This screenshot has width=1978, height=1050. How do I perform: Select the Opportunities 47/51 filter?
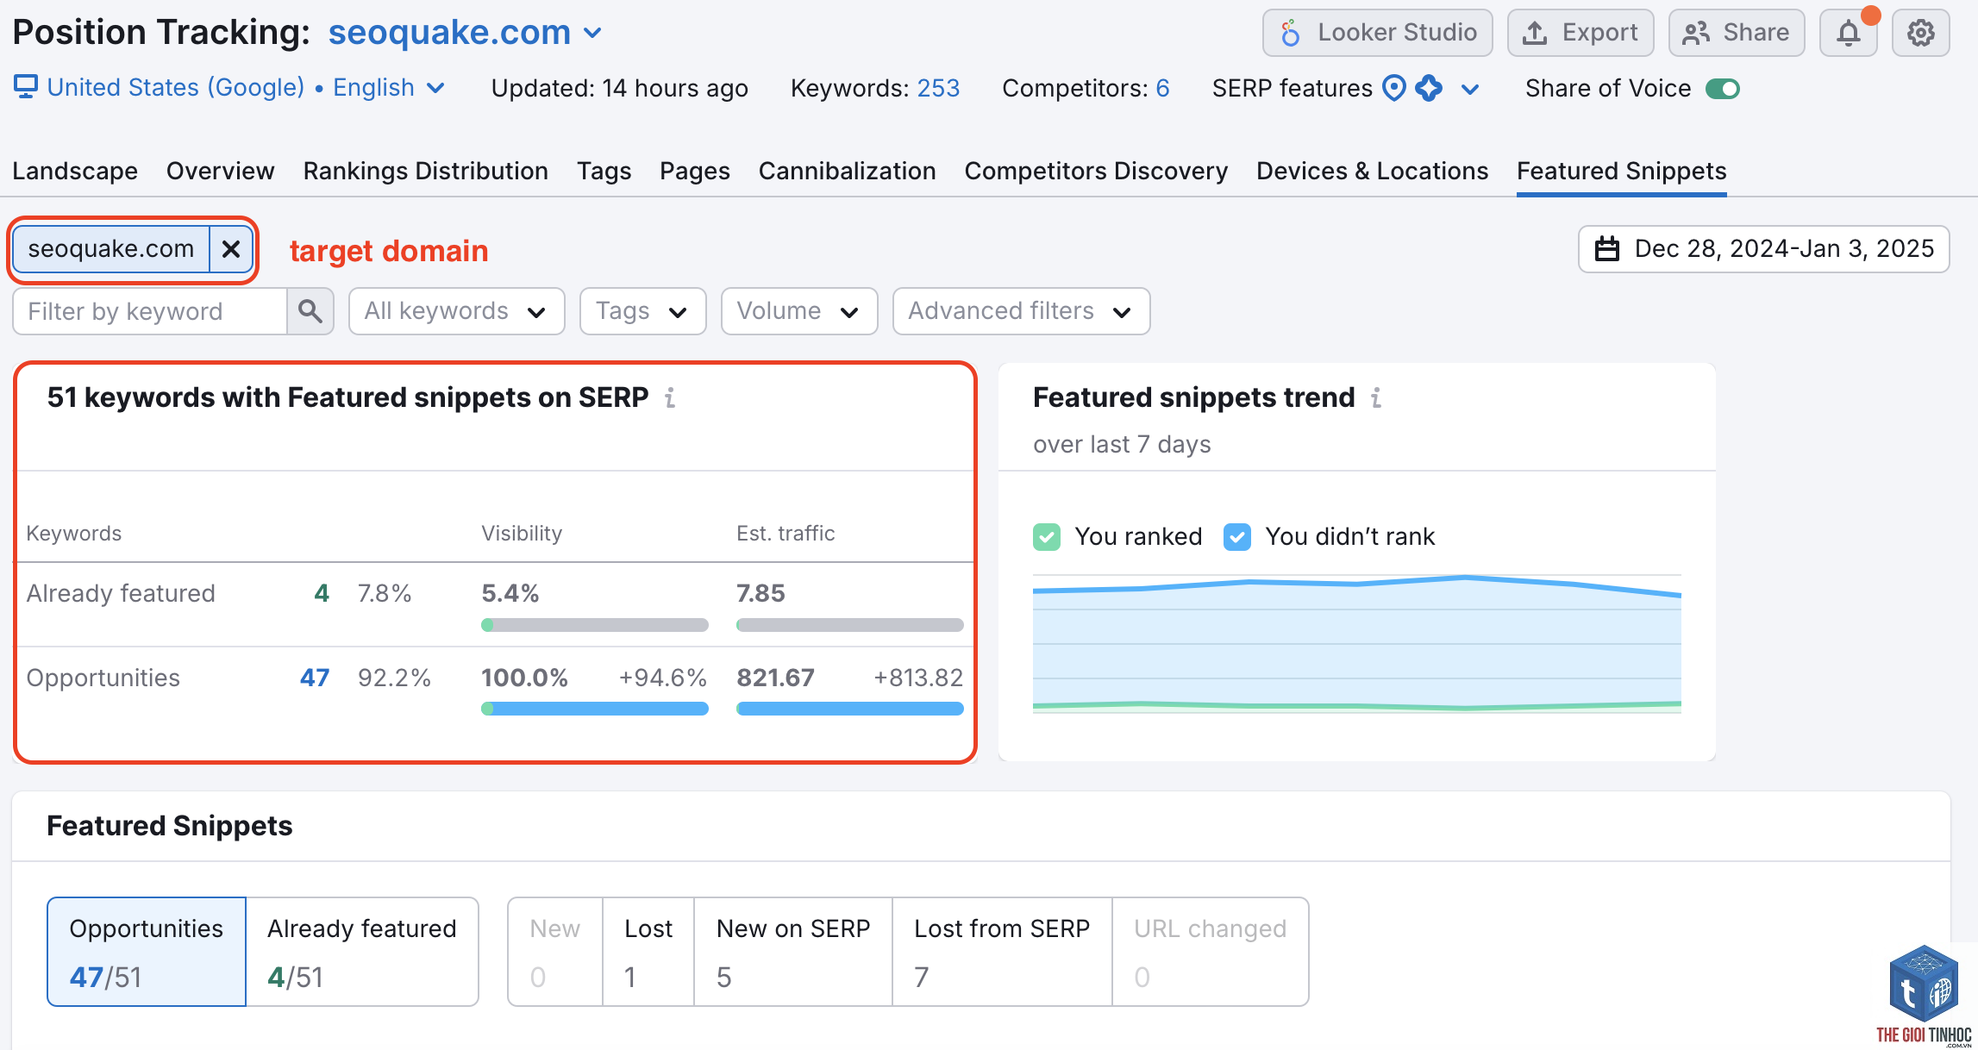pyautogui.click(x=147, y=952)
